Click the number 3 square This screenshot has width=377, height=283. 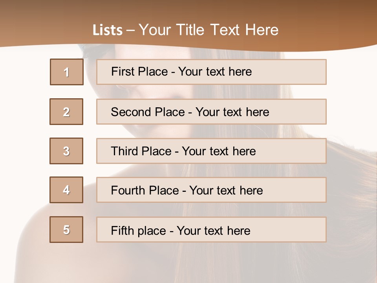(x=66, y=151)
